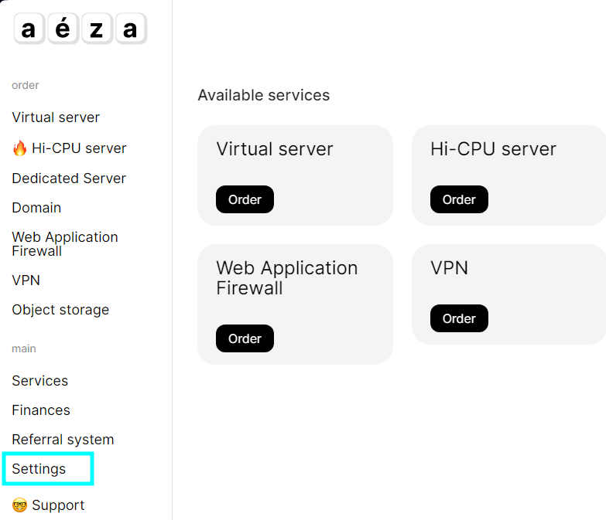
Task: Go to Domain in the sidebar
Action: (x=36, y=208)
